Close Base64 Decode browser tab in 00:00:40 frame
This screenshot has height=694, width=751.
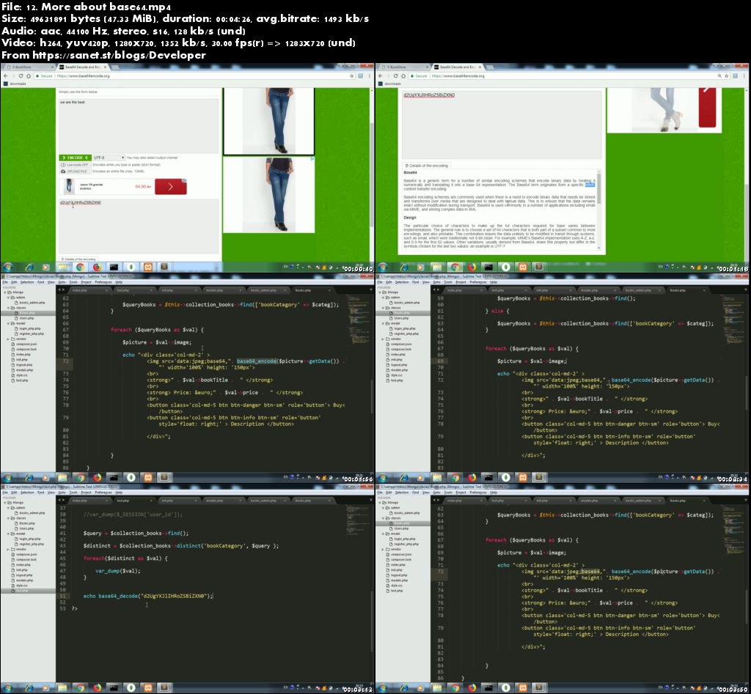click(x=106, y=67)
